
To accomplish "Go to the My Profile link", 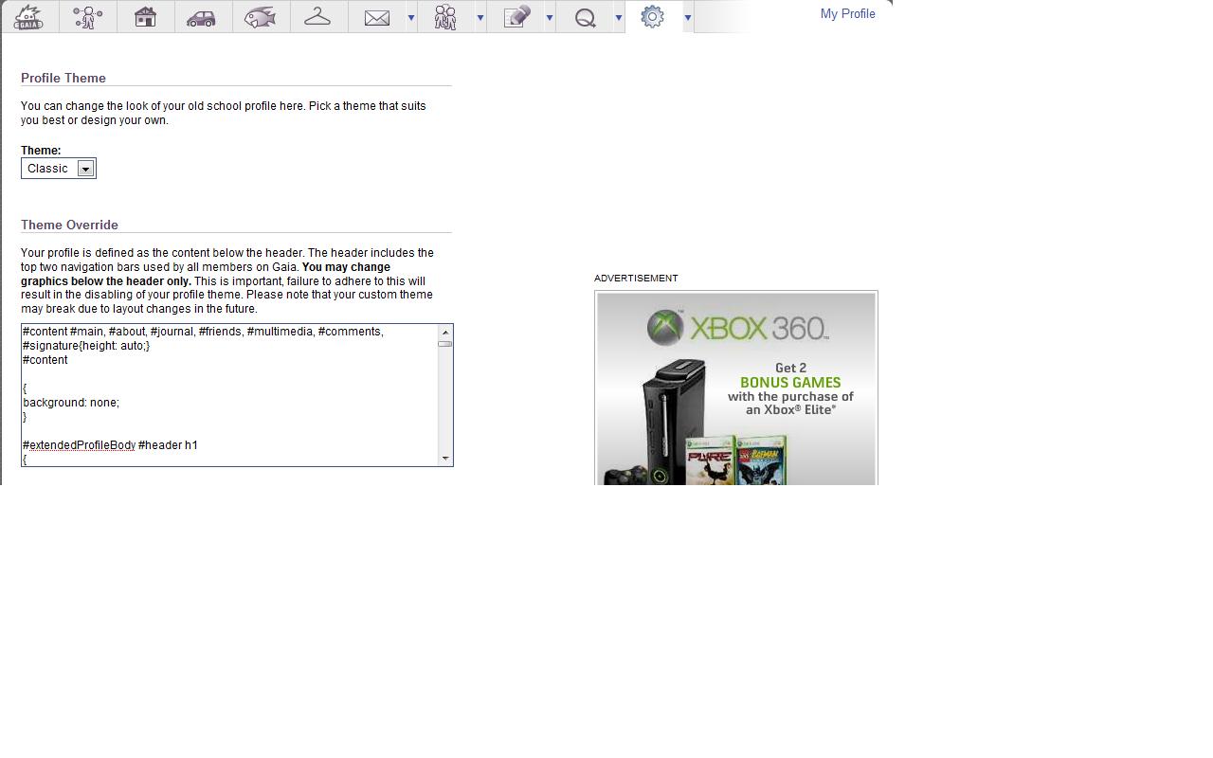I will click(x=848, y=14).
